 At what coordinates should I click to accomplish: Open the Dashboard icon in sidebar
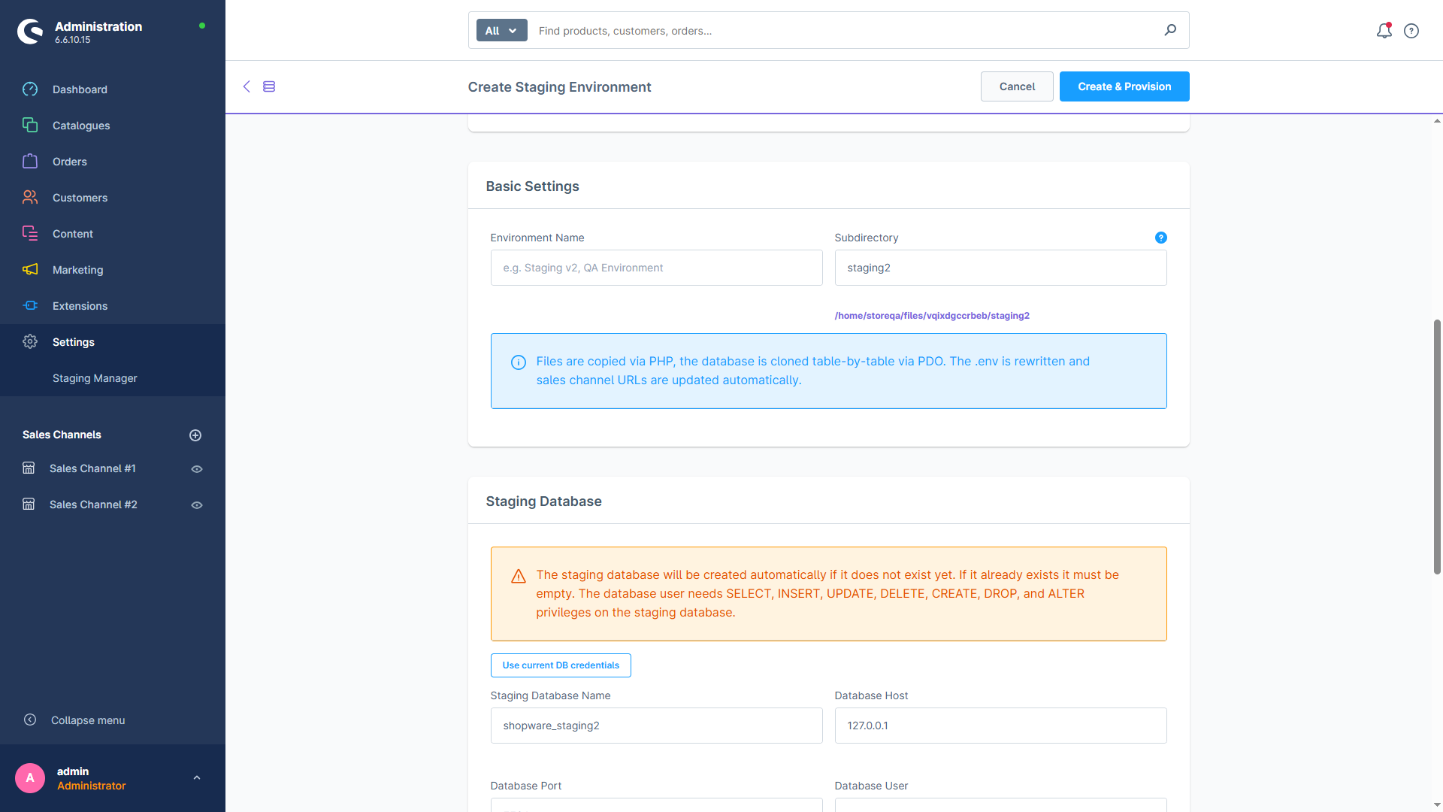(30, 89)
